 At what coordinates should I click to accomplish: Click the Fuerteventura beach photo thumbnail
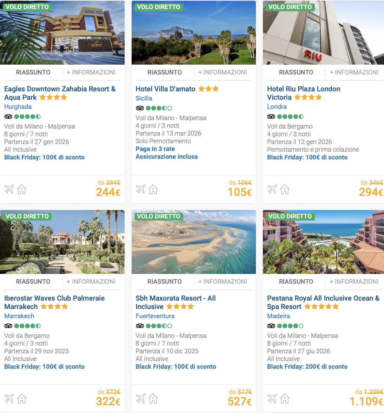click(193, 242)
